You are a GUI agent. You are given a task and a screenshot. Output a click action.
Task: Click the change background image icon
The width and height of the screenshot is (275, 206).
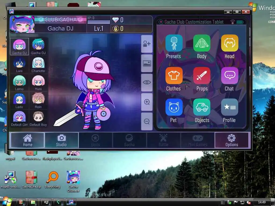147,63
